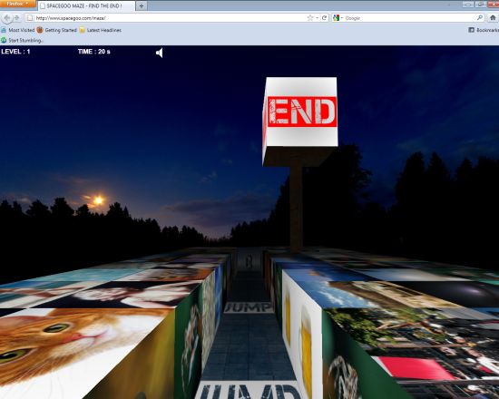Viewport: 499px width, 399px height.
Task: Mute the game sound speaker icon
Action: (160, 53)
